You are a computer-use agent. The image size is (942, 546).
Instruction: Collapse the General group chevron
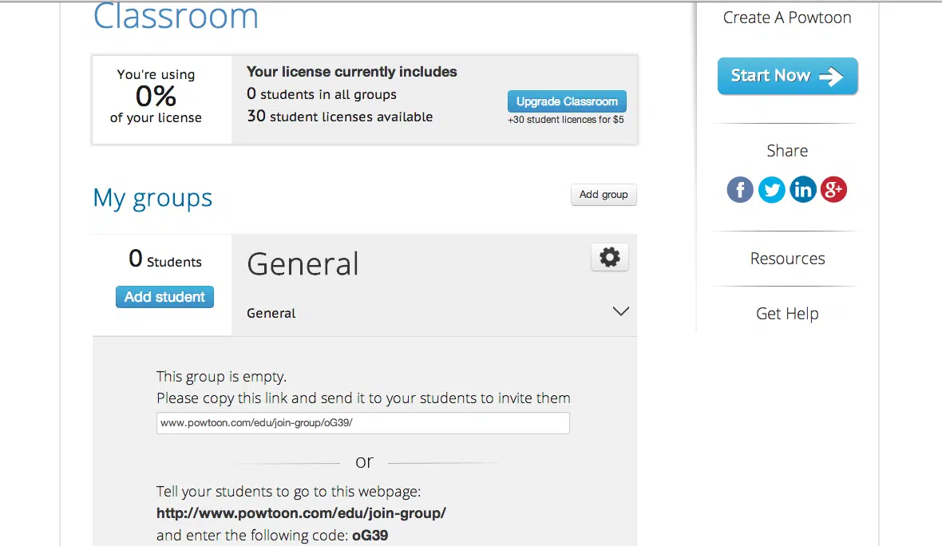pos(620,311)
